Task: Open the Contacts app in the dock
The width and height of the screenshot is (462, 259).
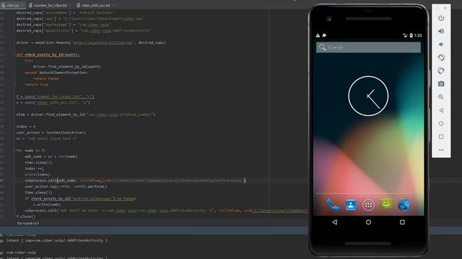Action: [351, 205]
